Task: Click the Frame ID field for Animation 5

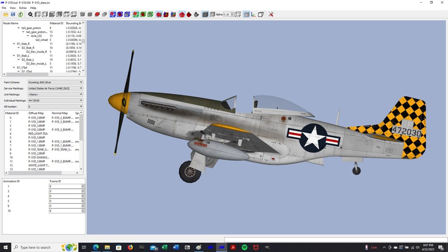Action: click(65, 201)
